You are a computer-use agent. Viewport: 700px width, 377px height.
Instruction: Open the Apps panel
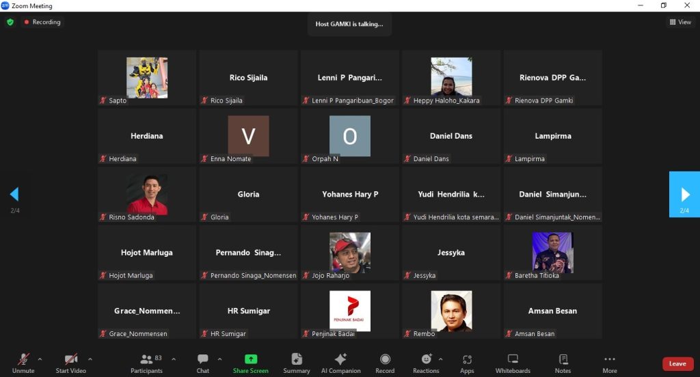pyautogui.click(x=467, y=363)
